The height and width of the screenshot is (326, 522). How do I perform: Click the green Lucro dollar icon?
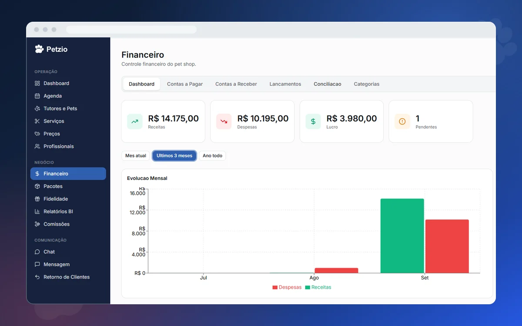(x=313, y=122)
